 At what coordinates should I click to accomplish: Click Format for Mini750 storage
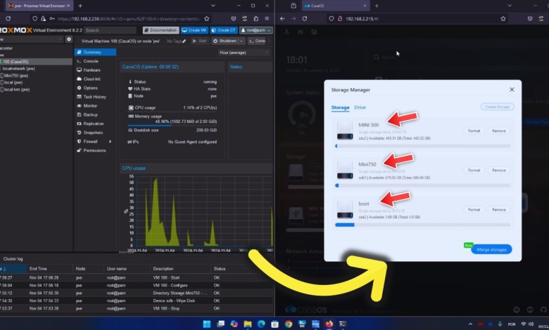click(x=474, y=171)
